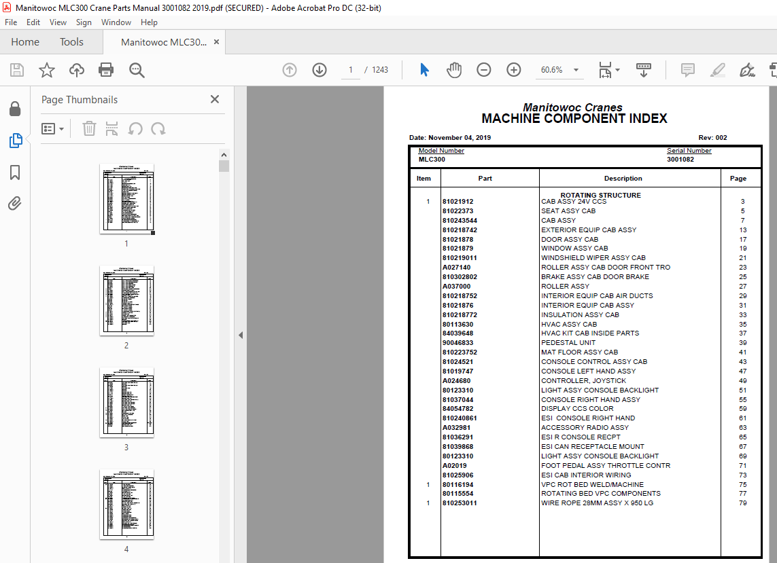Select page 3 thumbnail

127,403
